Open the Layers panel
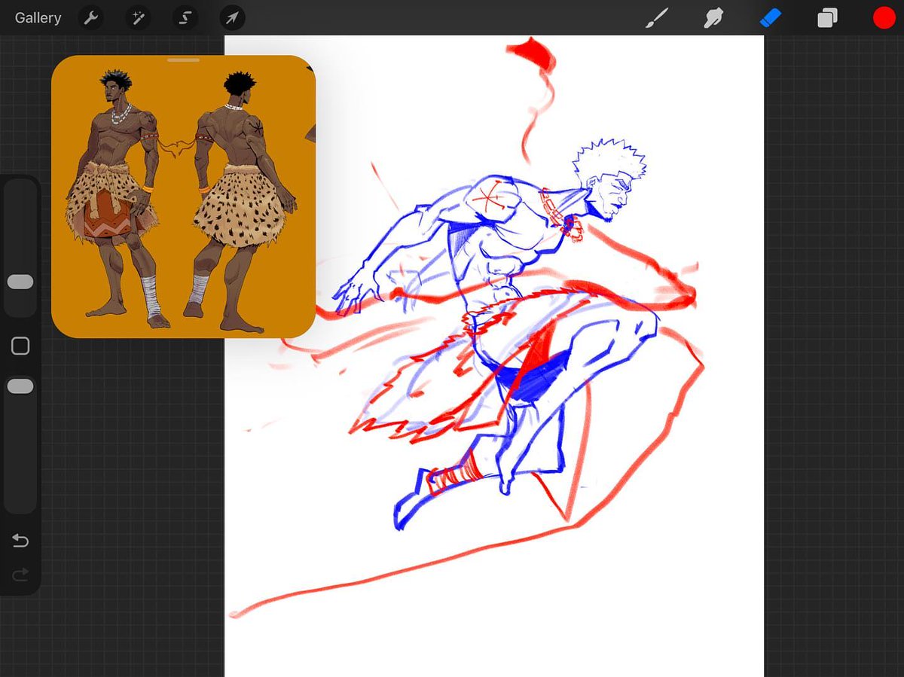Image resolution: width=904 pixels, height=677 pixels. pyautogui.click(x=827, y=18)
